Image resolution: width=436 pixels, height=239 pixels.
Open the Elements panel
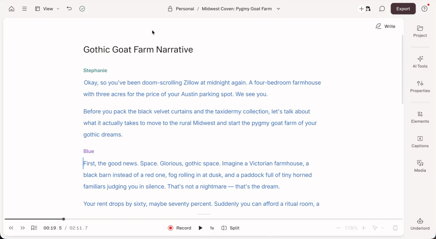pyautogui.click(x=420, y=117)
